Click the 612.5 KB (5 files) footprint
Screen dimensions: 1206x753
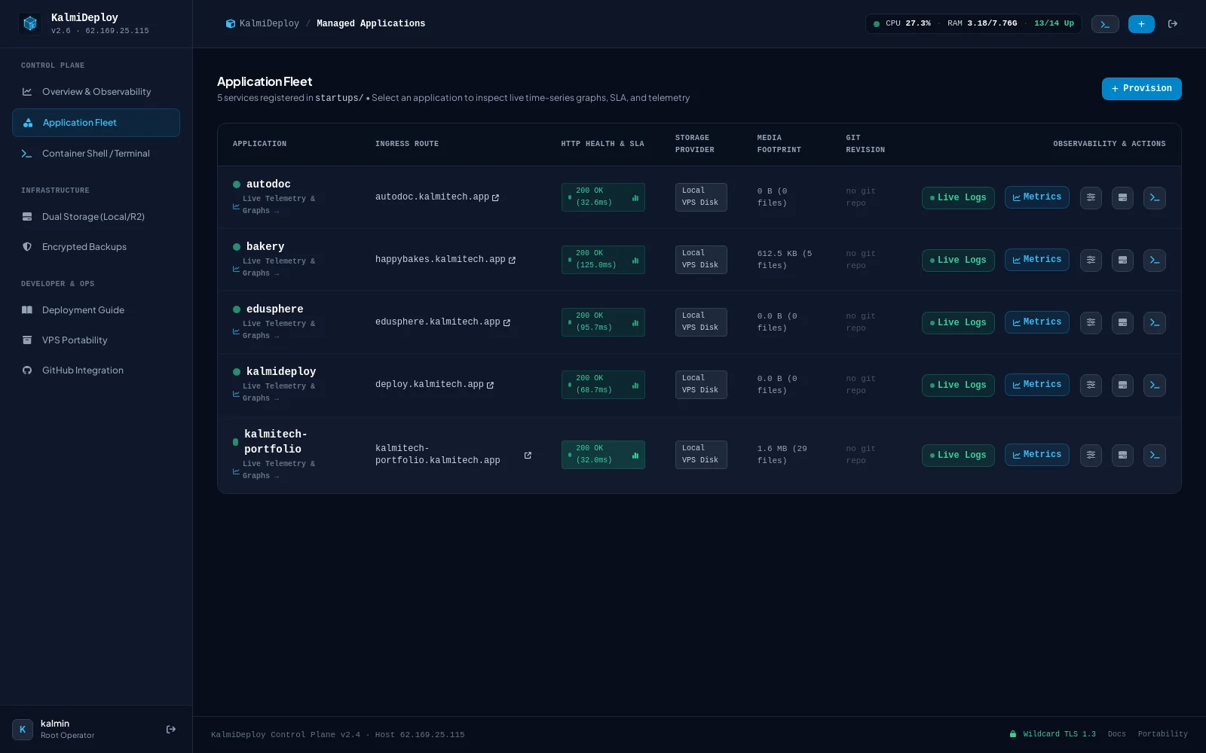coord(785,260)
